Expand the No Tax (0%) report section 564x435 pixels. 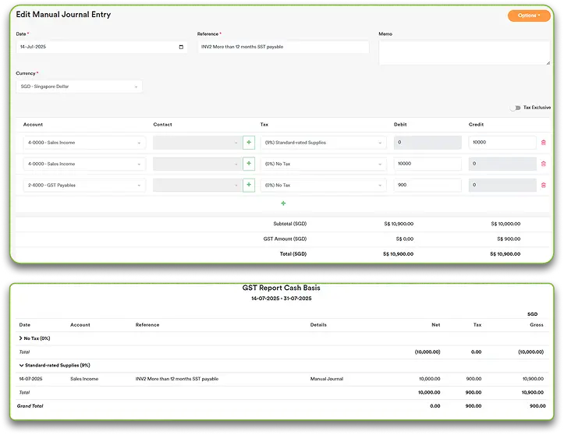[x=21, y=339]
